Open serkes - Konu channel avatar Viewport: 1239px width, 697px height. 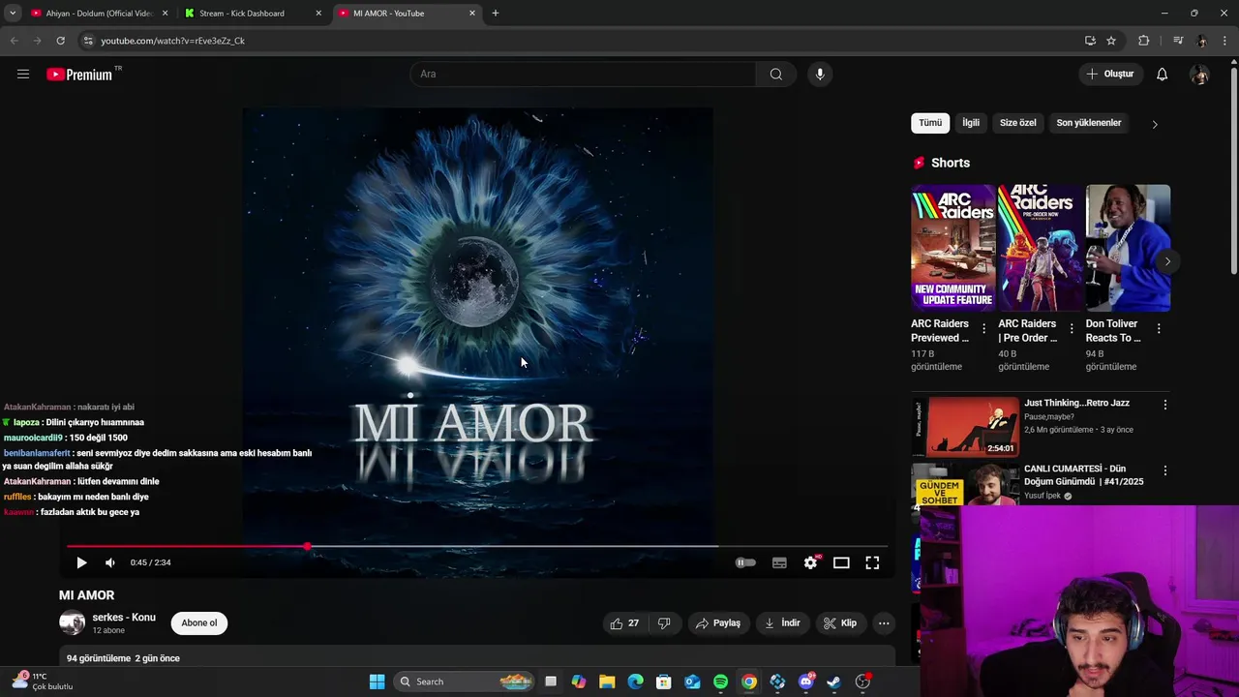[72, 622]
